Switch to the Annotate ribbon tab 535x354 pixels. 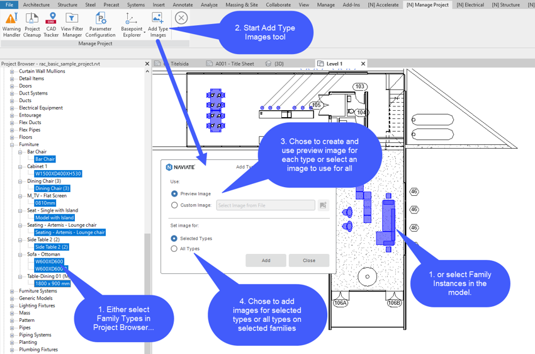[183, 5]
